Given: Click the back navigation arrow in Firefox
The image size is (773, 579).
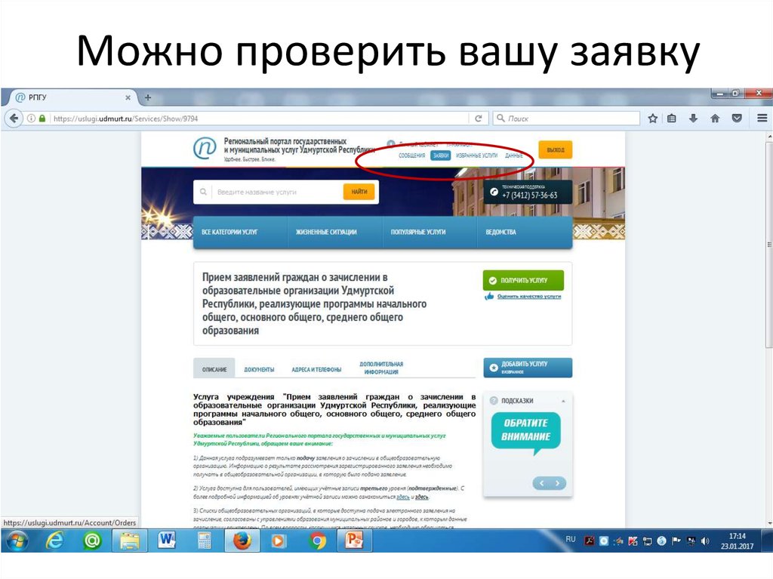Looking at the screenshot, I should coord(14,118).
